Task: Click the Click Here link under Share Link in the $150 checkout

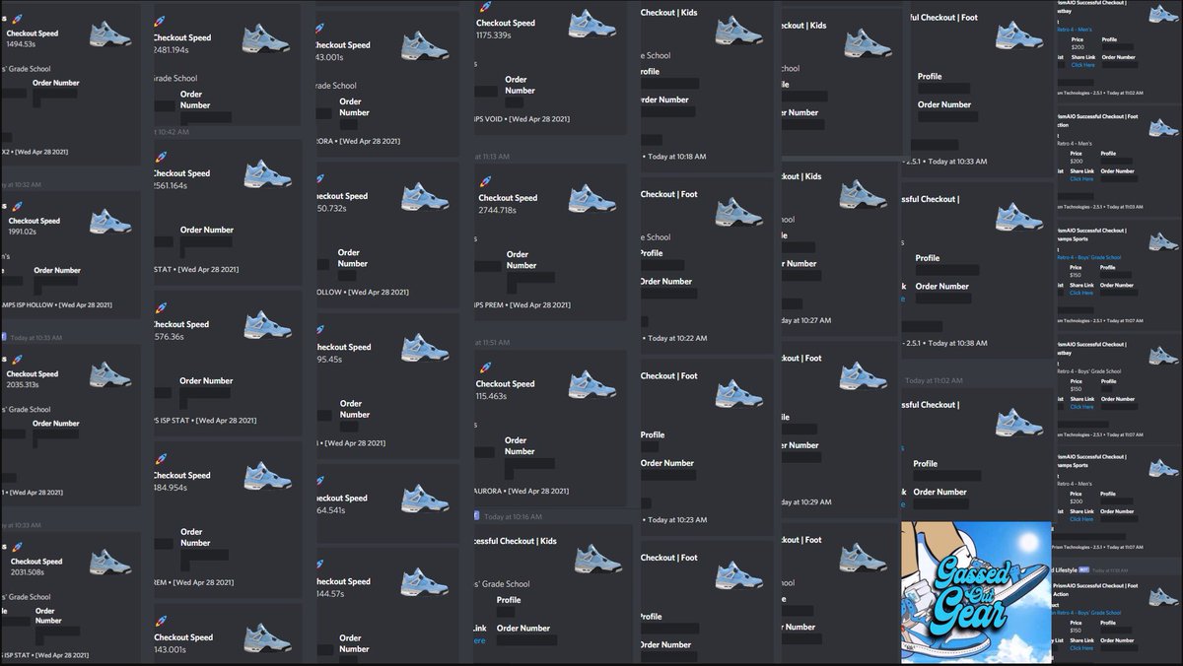Action: [x=1079, y=404]
